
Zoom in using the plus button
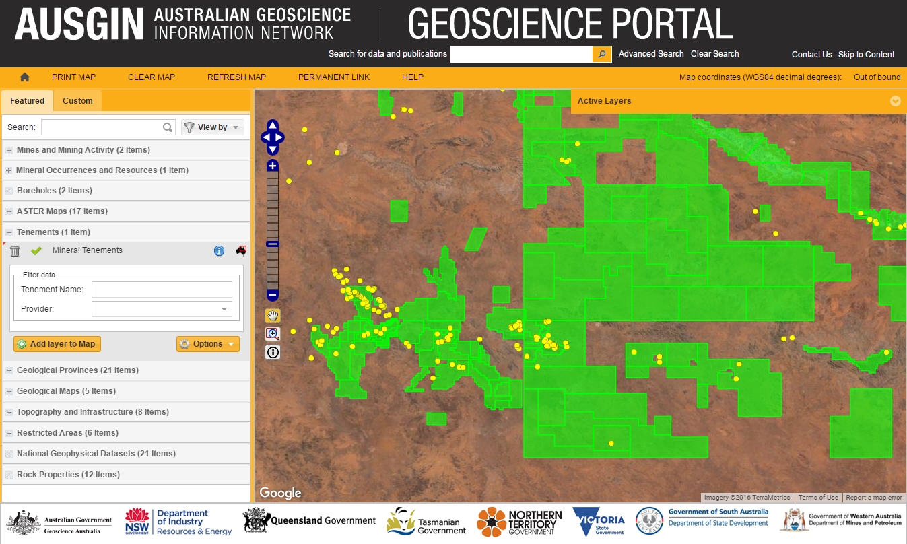[x=272, y=166]
